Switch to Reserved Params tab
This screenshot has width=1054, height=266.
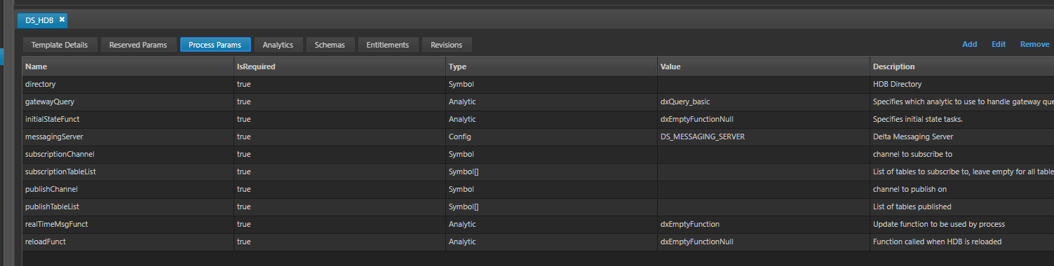point(138,45)
